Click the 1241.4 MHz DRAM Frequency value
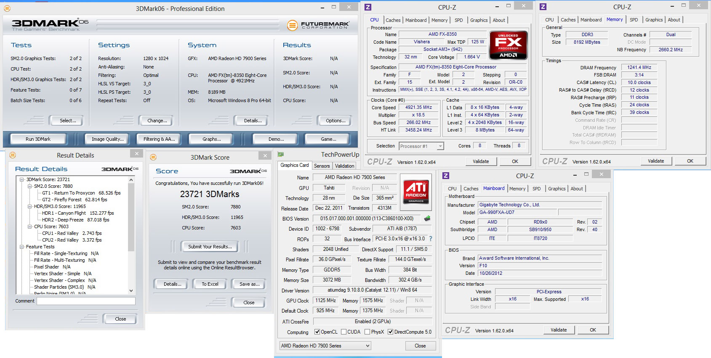 pos(639,67)
